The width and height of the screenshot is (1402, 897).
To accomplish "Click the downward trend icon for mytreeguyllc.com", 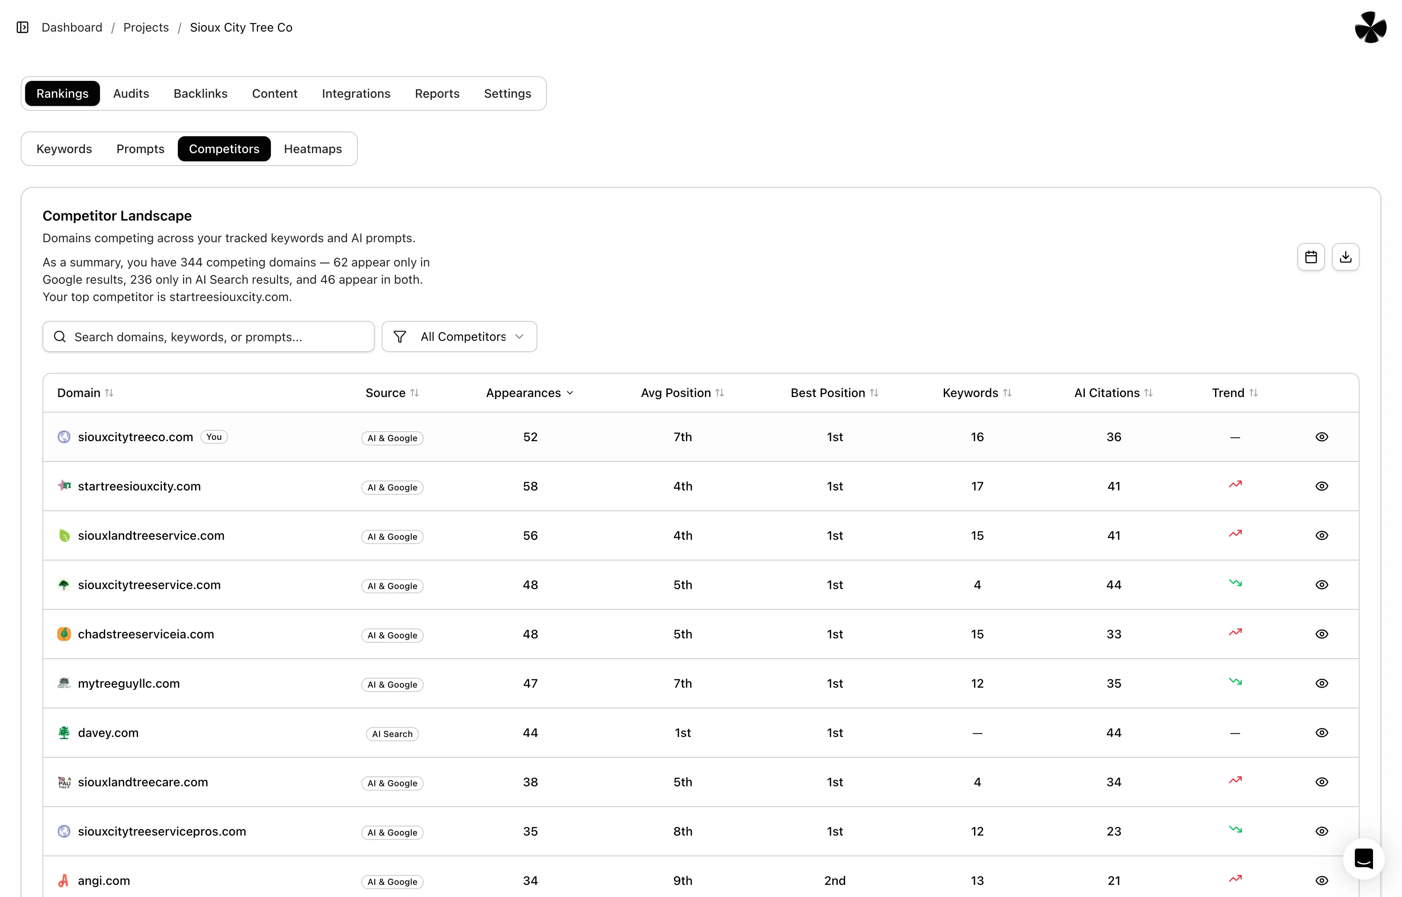I will [x=1235, y=682].
